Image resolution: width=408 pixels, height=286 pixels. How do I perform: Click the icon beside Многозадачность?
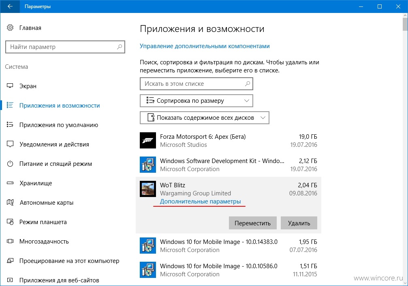(10, 242)
